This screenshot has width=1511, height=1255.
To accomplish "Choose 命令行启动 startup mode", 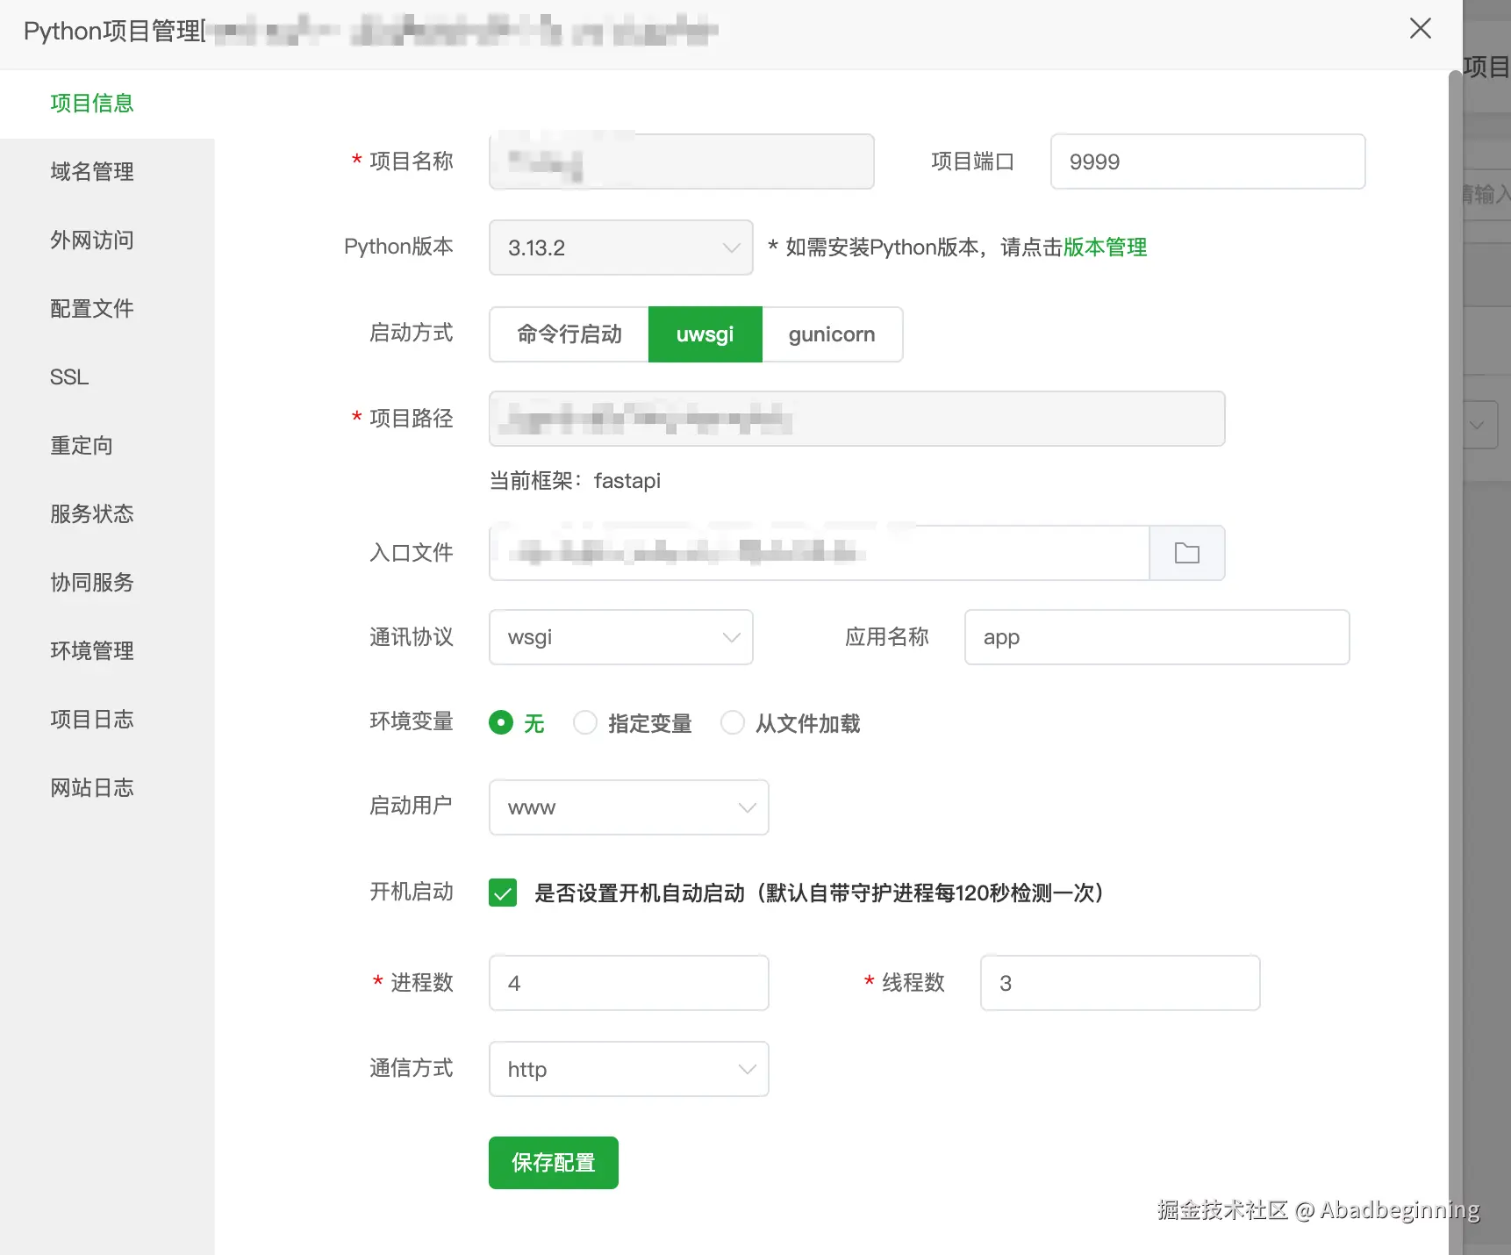I will (569, 334).
